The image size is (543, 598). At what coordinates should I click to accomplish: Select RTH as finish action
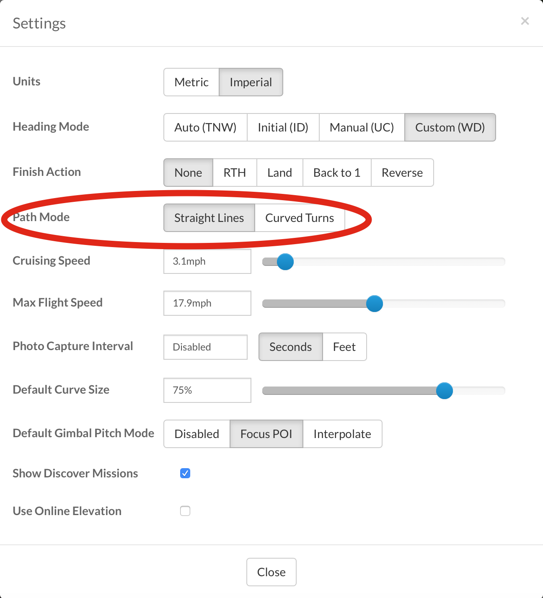pyautogui.click(x=235, y=173)
